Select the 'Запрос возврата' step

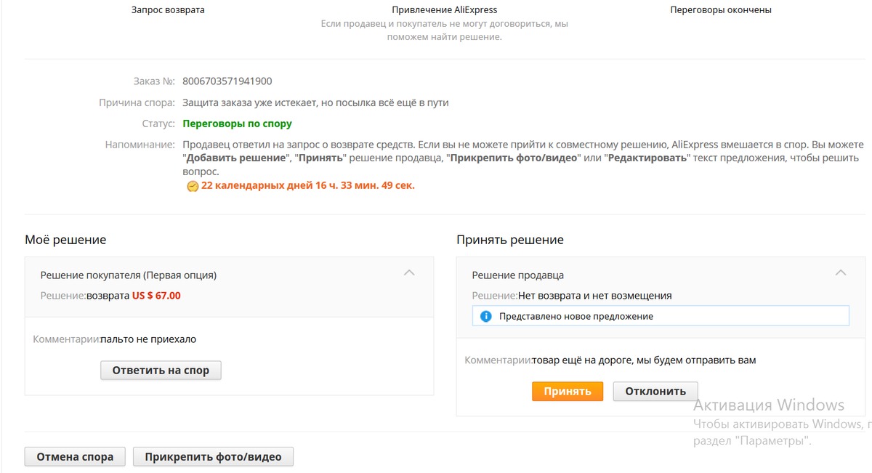168,10
